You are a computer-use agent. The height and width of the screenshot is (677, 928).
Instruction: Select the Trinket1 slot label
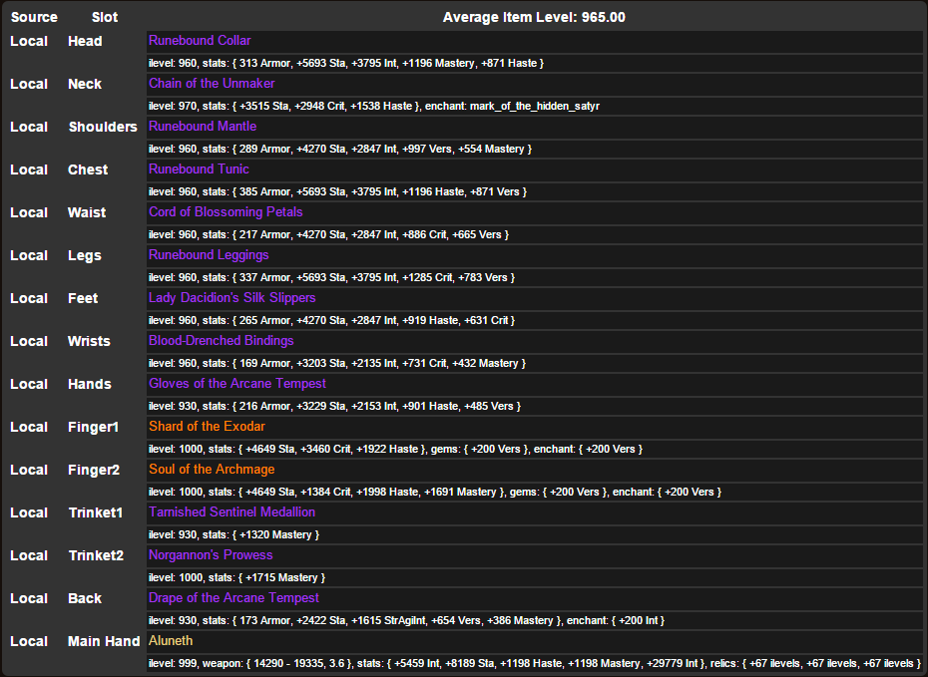tap(95, 512)
